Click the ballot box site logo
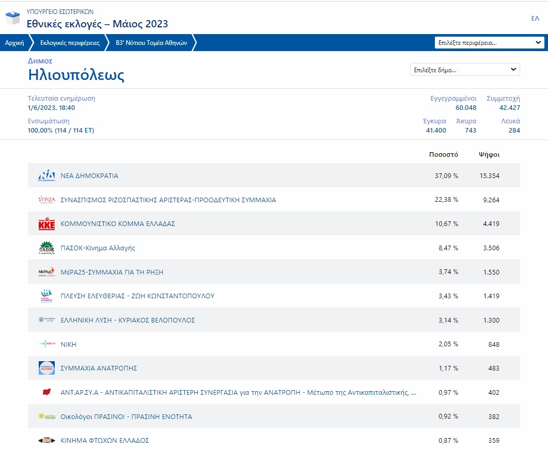 [12, 18]
